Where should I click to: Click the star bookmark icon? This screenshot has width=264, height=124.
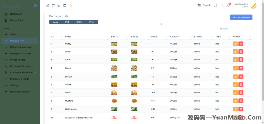click(x=71, y=5)
